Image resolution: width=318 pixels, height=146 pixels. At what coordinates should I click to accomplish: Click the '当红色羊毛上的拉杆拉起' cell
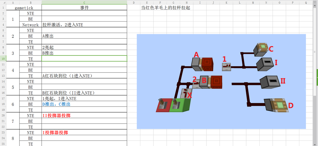coord(166,8)
